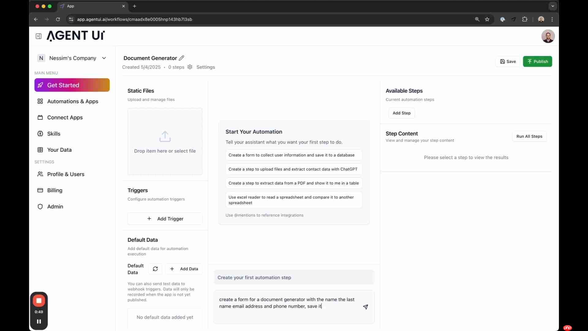Image resolution: width=588 pixels, height=331 pixels.
Task: Click the upload icon in Static Files
Action: coord(165,137)
